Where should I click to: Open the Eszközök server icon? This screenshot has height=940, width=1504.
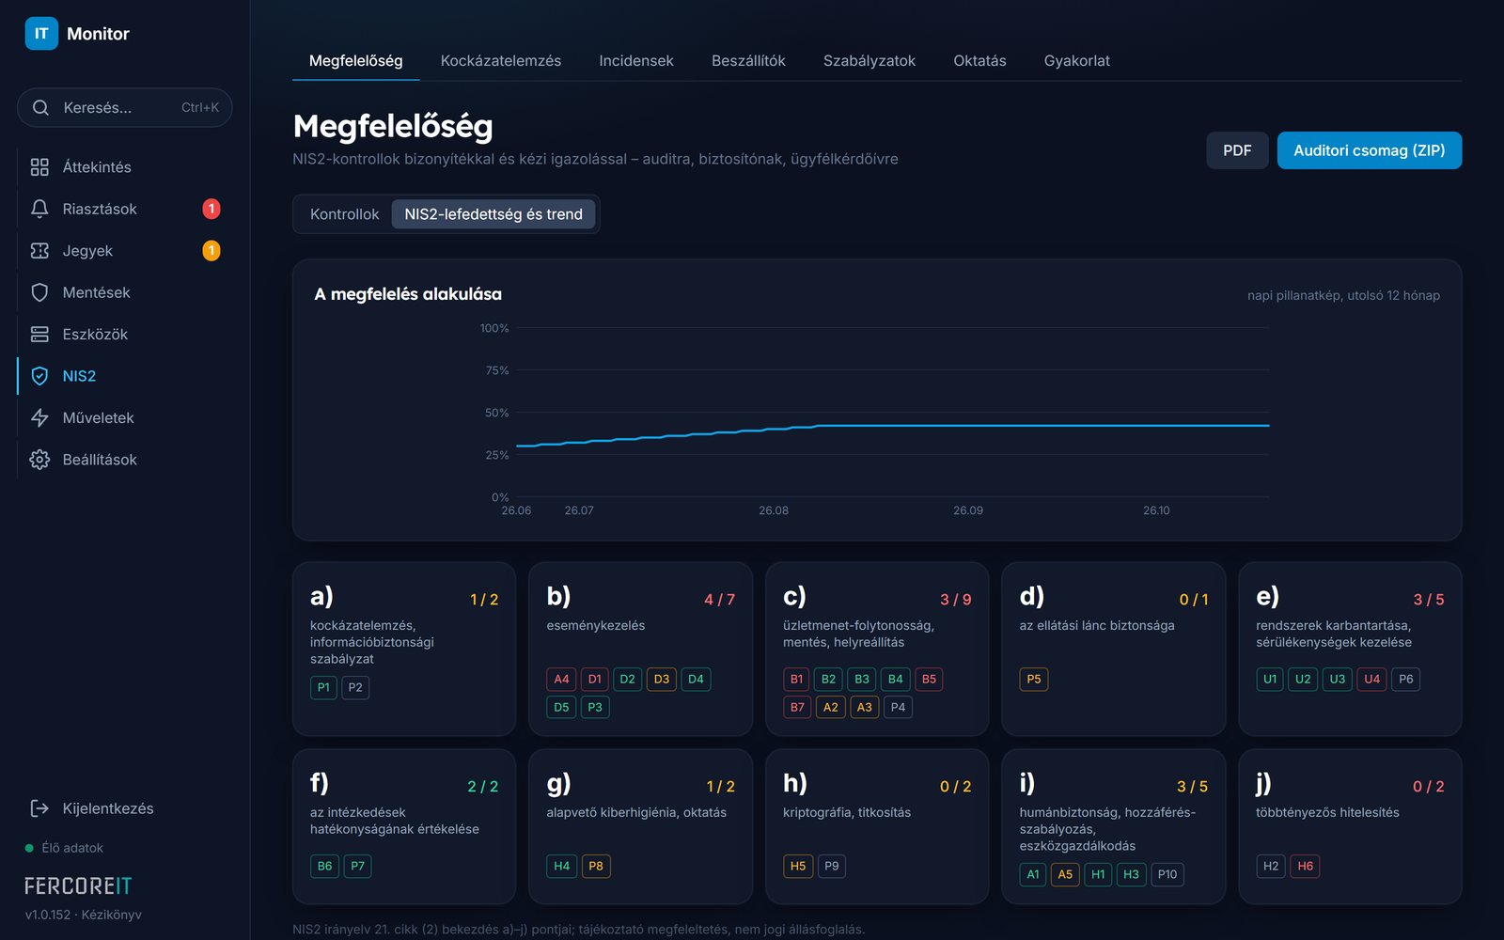[39, 335]
